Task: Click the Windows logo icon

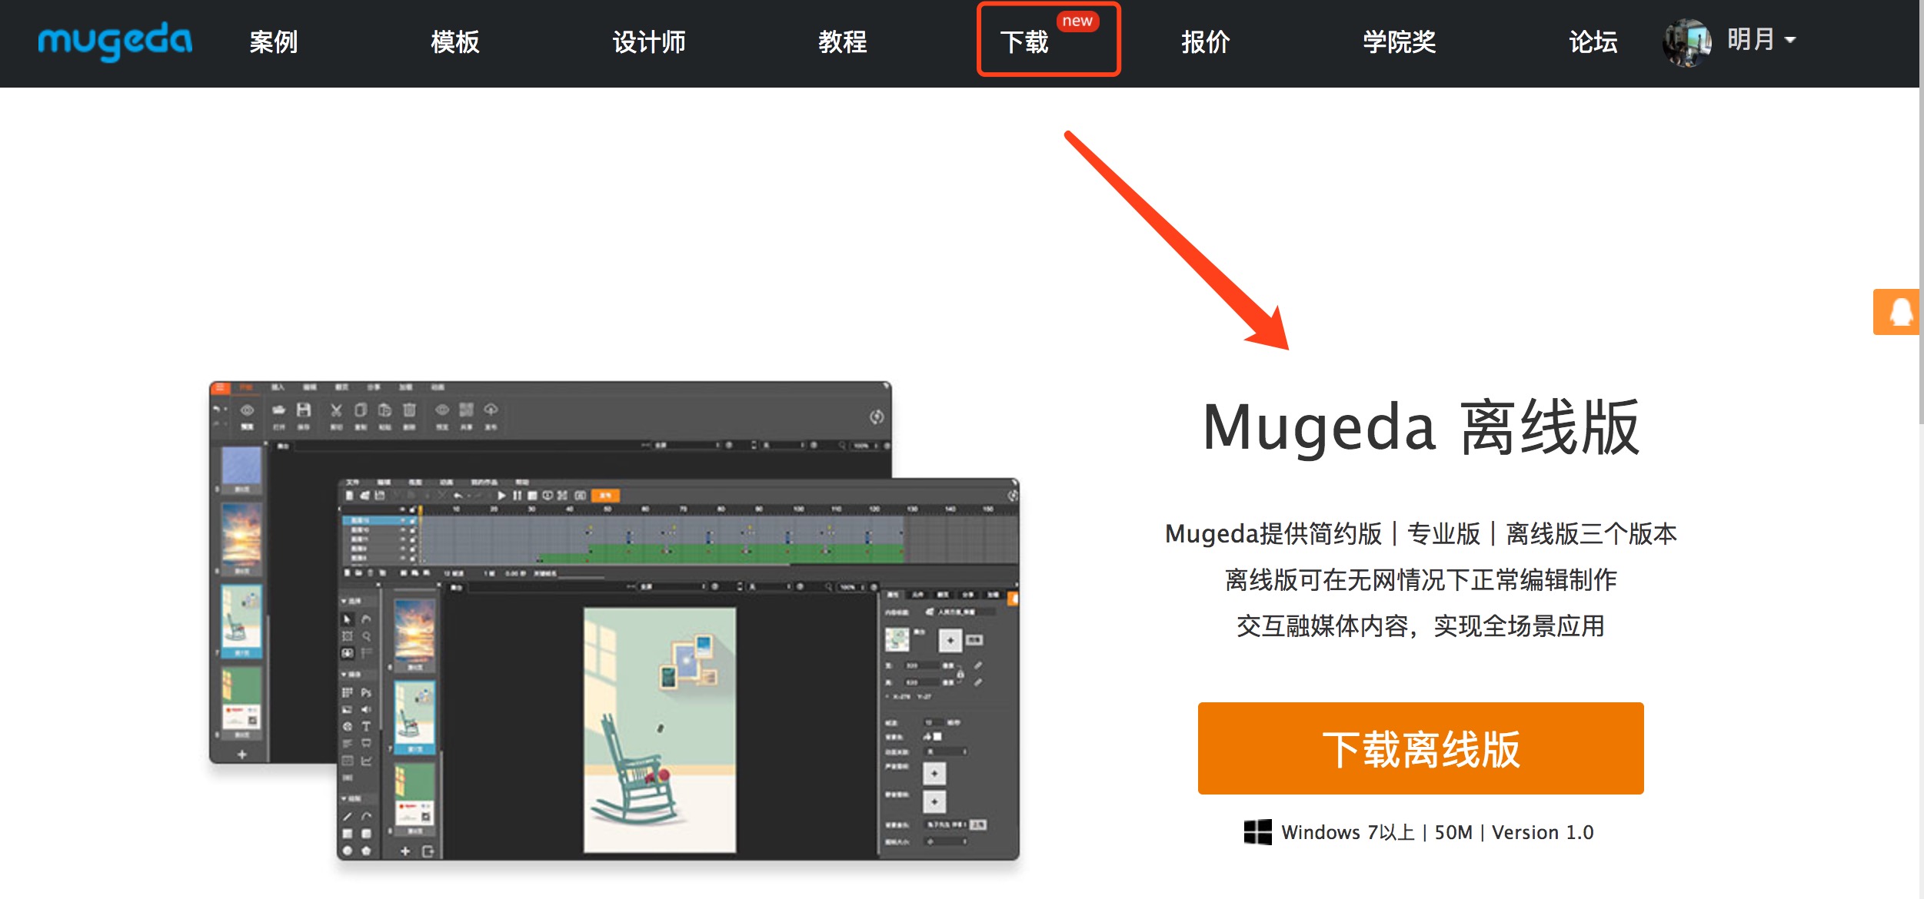Action: pyautogui.click(x=1257, y=832)
